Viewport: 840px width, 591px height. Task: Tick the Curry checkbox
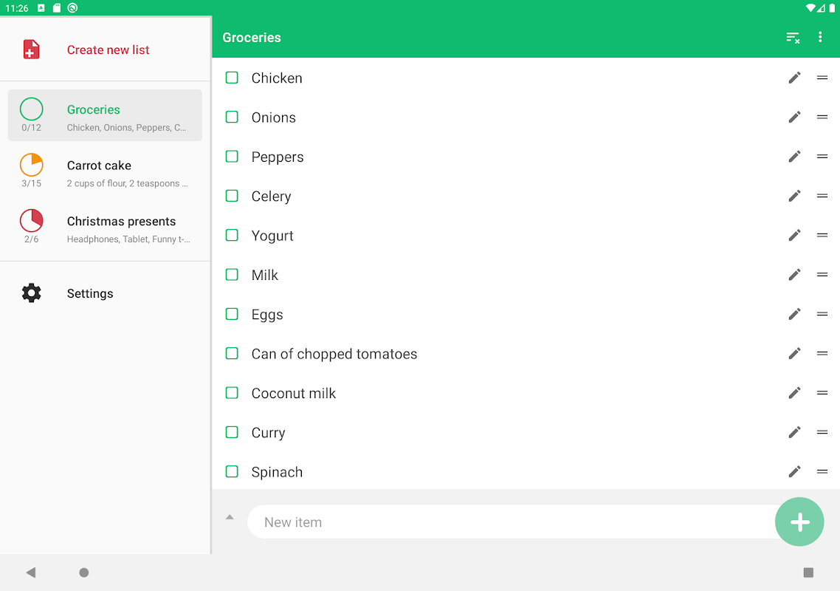coord(232,432)
